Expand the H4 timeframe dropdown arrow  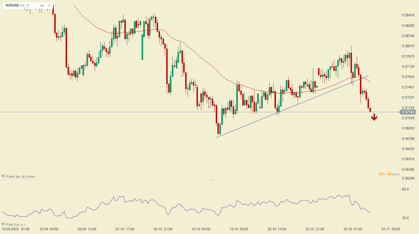[49, 5]
